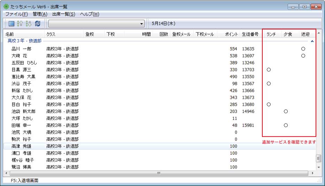Click the down-arrow sort icon in toolbar
325x186 pixels.
pos(29,24)
